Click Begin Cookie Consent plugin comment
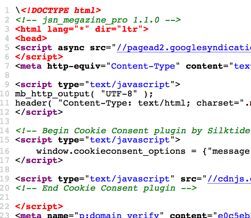This screenshot has height=218, width=251. point(133,131)
